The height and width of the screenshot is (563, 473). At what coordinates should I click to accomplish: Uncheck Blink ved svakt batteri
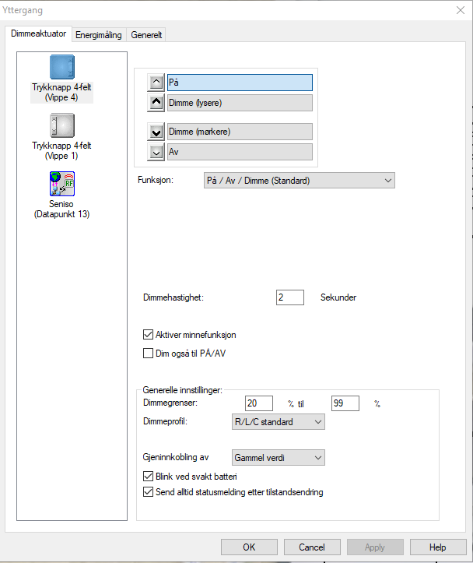pyautogui.click(x=149, y=477)
